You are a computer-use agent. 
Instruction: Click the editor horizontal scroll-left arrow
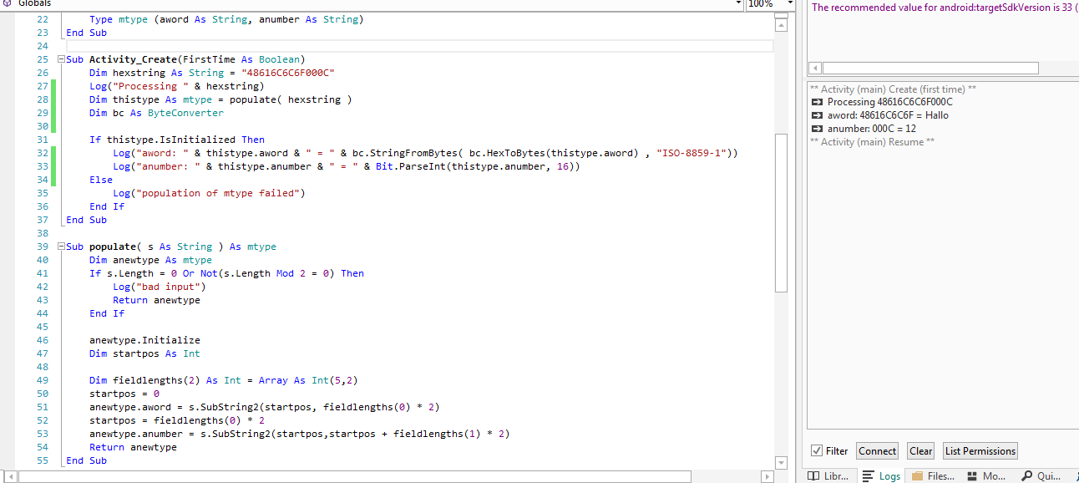12,476
